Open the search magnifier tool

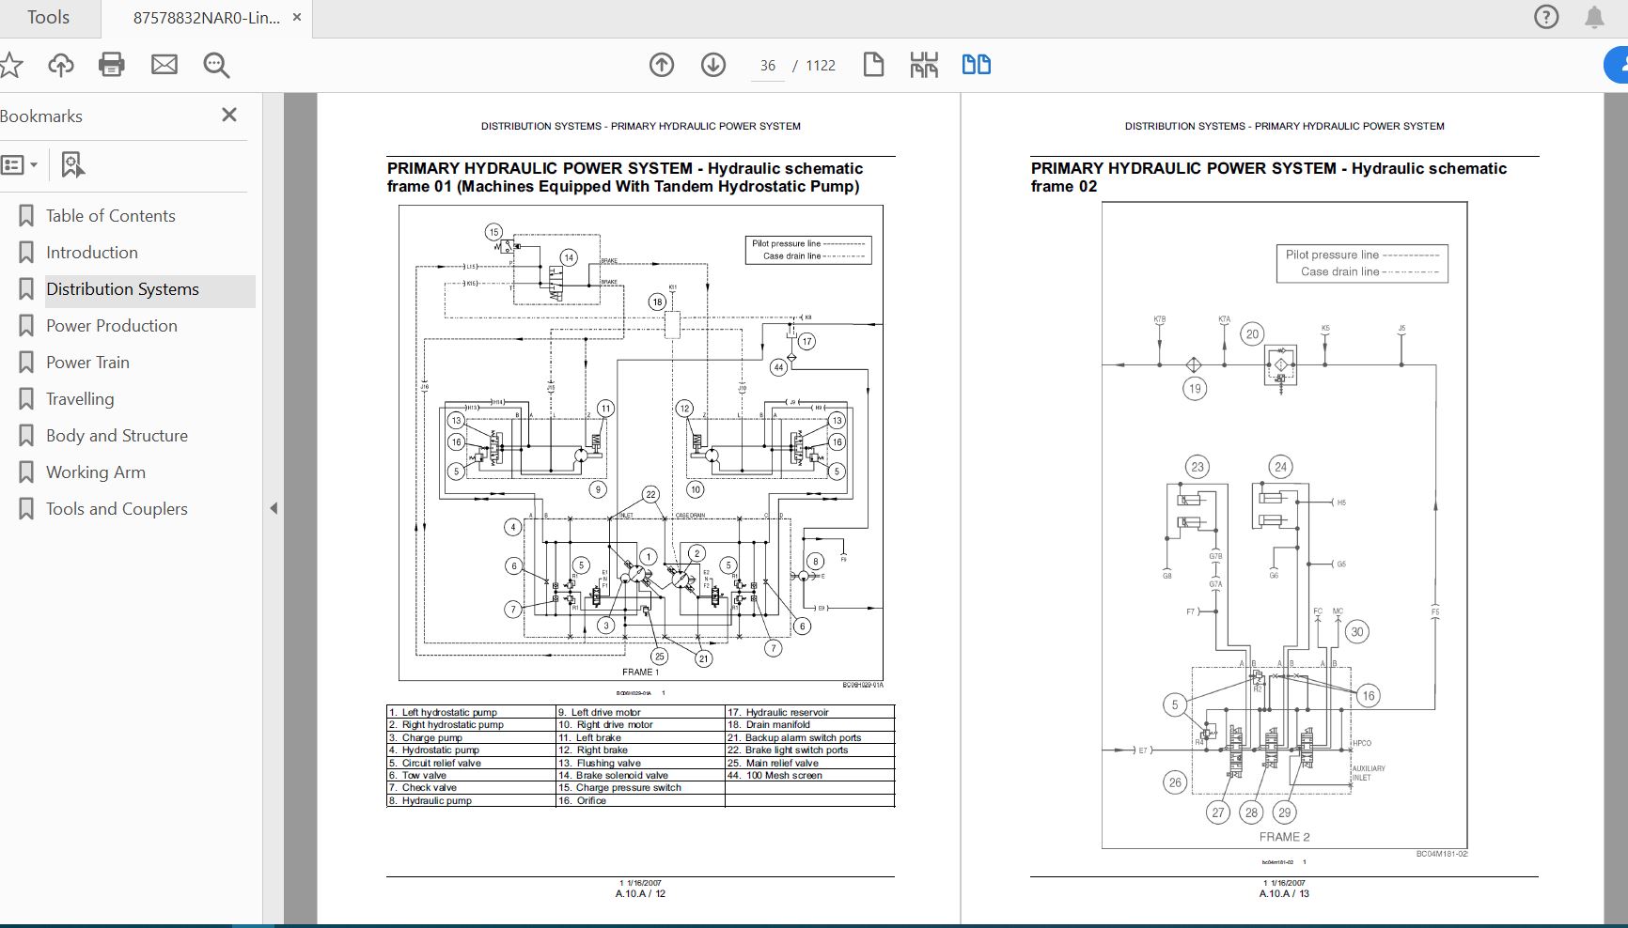point(216,65)
